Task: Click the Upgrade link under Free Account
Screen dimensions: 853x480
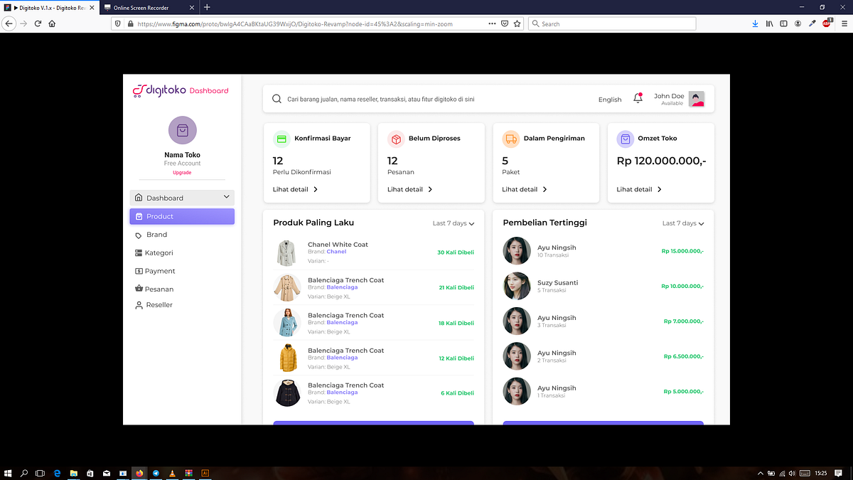Action: point(182,173)
